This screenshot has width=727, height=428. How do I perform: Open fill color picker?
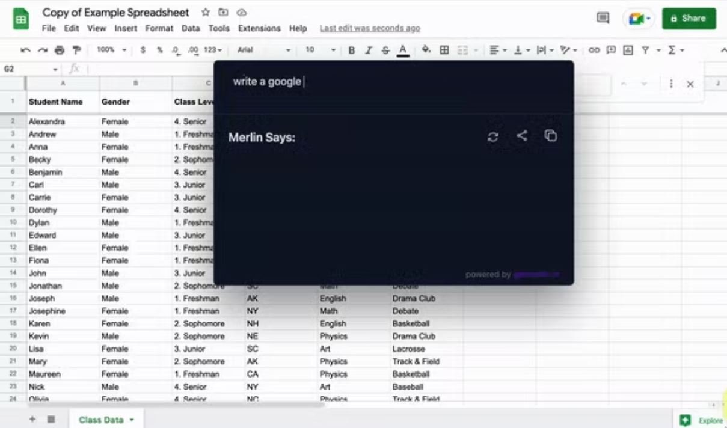[426, 50]
